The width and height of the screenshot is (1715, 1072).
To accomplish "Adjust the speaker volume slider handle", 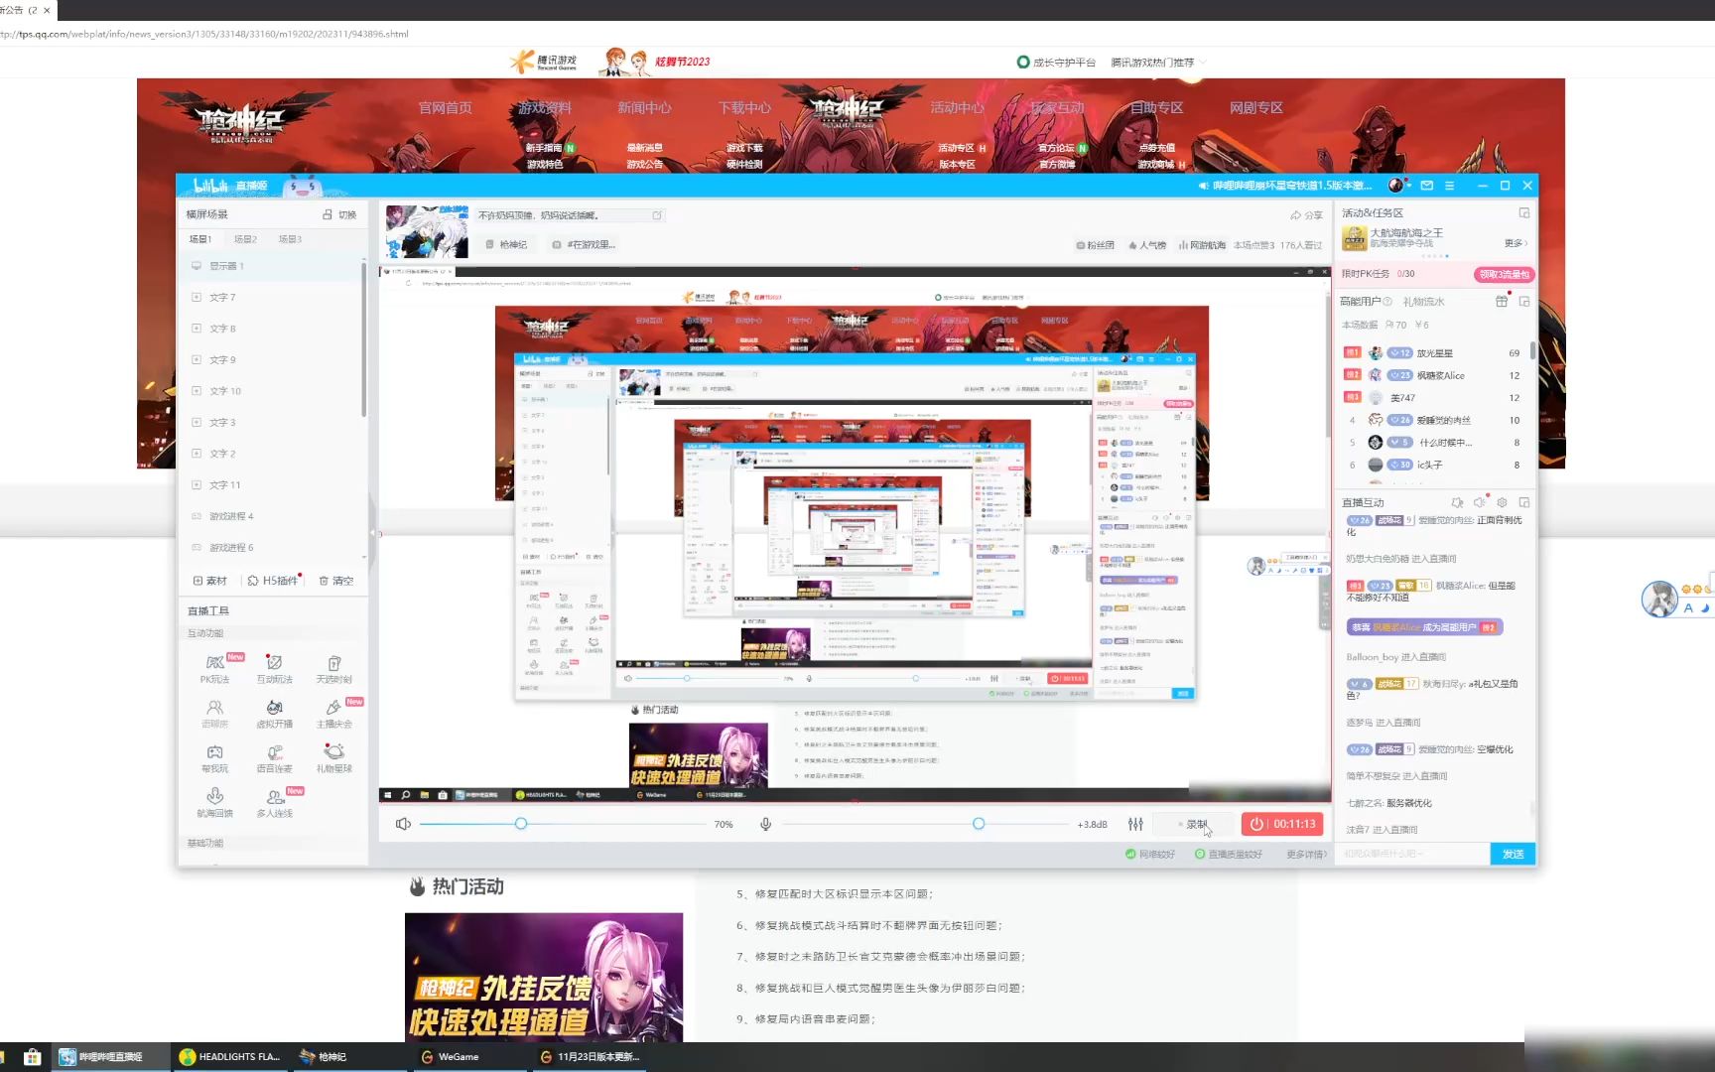I will pos(521,824).
